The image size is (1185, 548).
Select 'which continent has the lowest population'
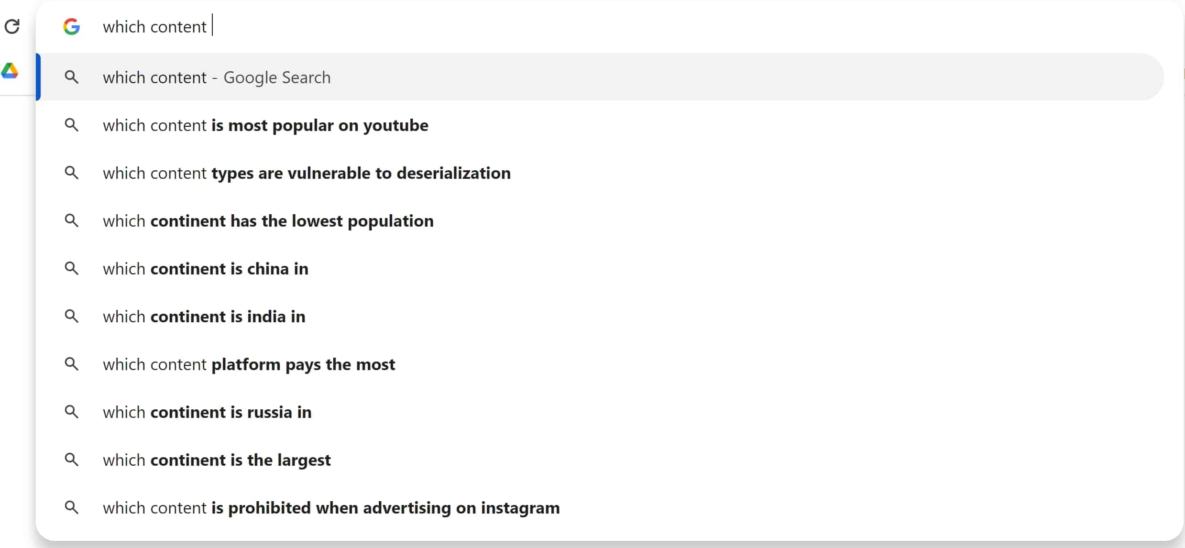[268, 220]
